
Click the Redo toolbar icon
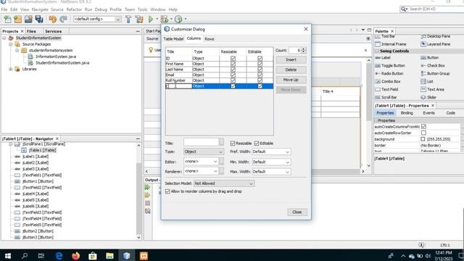point(63,20)
